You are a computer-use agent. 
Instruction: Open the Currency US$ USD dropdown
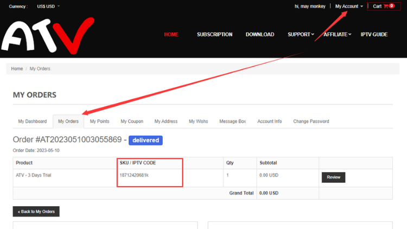pos(48,6)
